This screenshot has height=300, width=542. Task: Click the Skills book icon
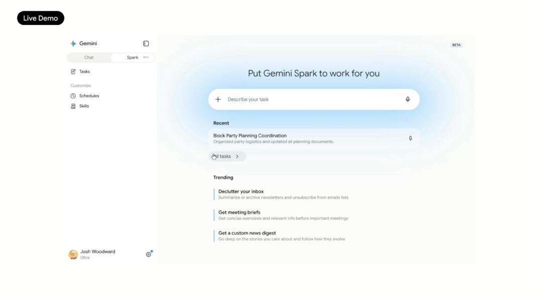coord(73,106)
